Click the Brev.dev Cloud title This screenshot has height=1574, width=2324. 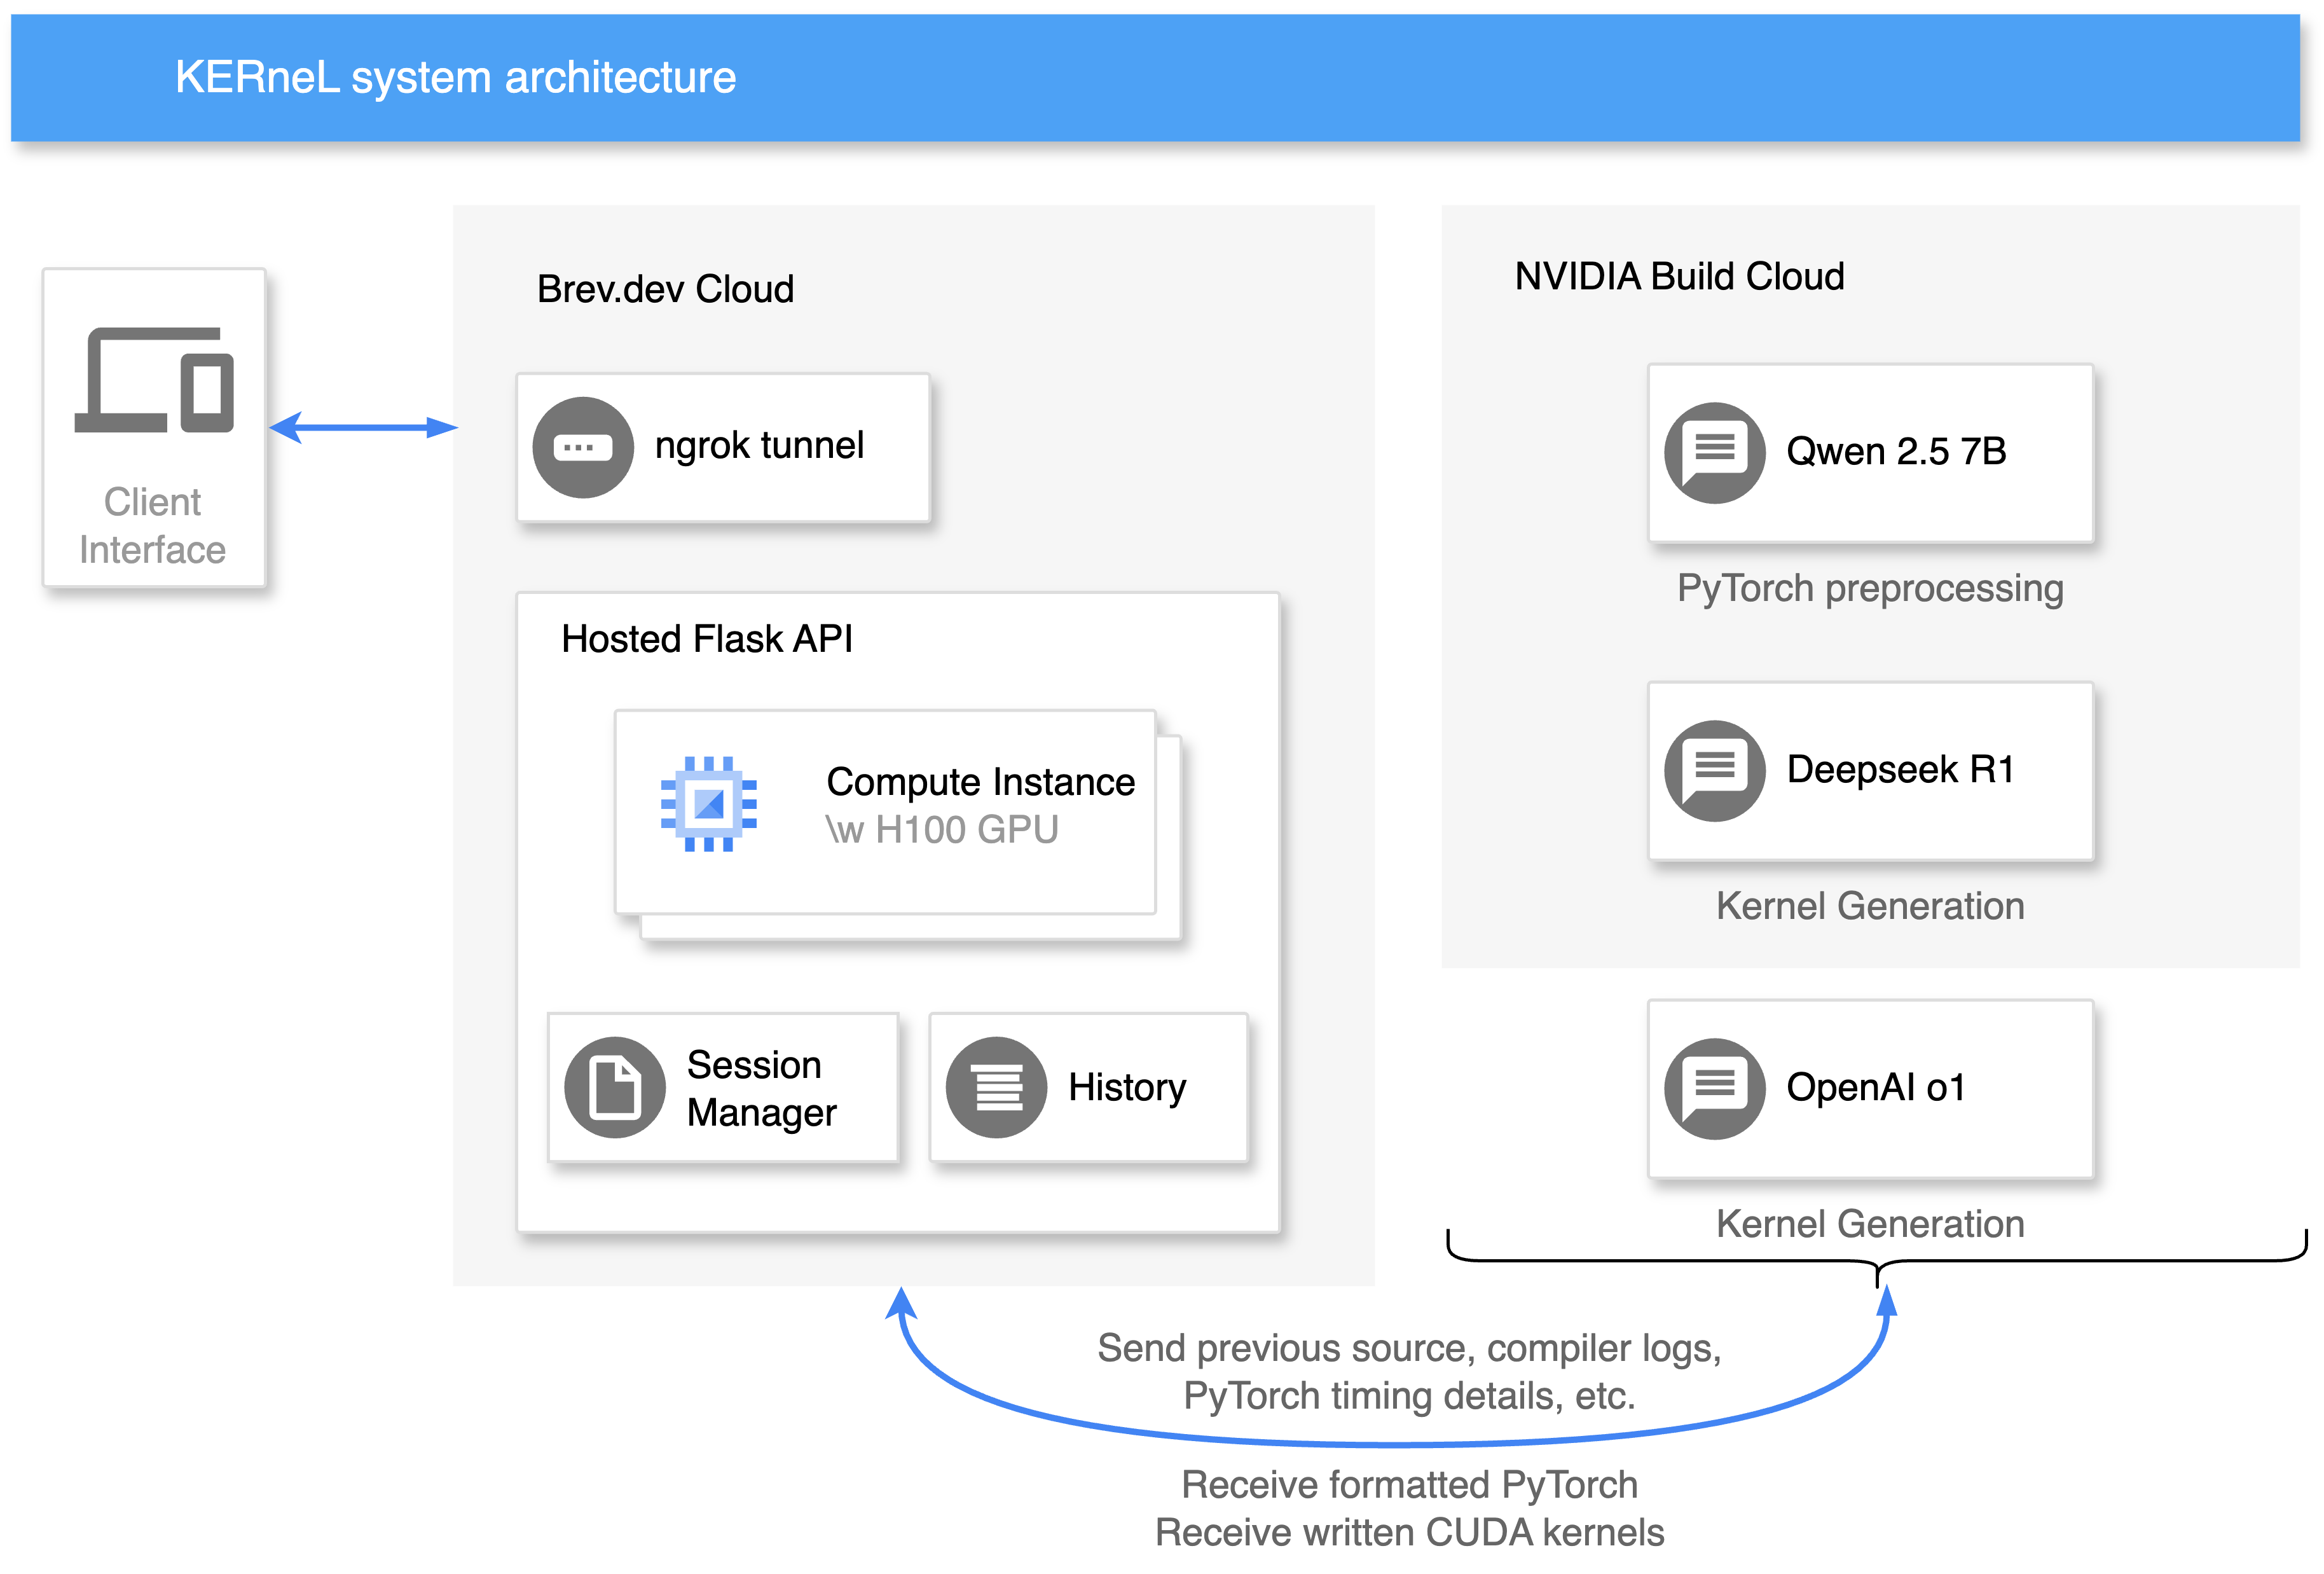[x=665, y=289]
